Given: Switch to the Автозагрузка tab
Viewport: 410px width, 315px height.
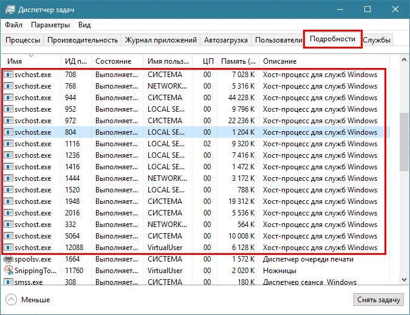Looking at the screenshot, I should tap(226, 40).
